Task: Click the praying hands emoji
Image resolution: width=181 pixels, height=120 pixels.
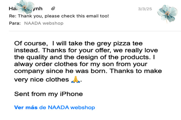Action: (x=75, y=79)
